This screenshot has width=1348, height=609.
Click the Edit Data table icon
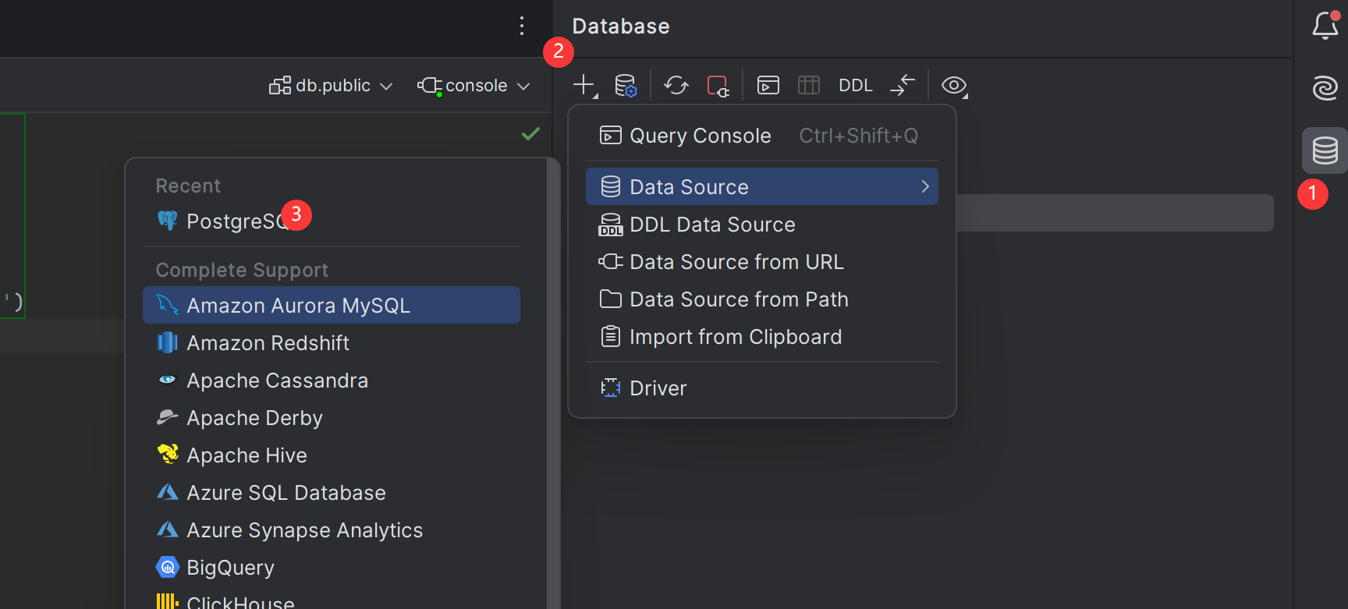[x=809, y=85]
